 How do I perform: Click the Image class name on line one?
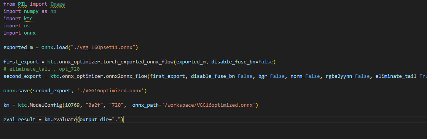coord(58,4)
